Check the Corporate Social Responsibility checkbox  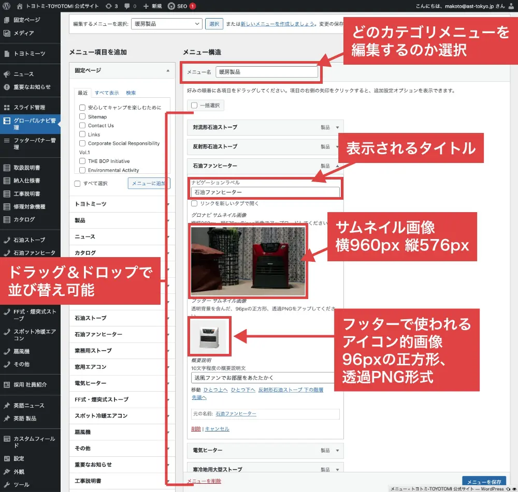(x=82, y=143)
